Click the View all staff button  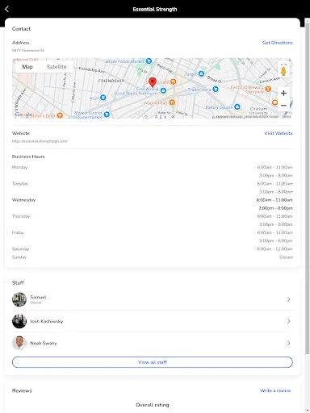tap(153, 362)
